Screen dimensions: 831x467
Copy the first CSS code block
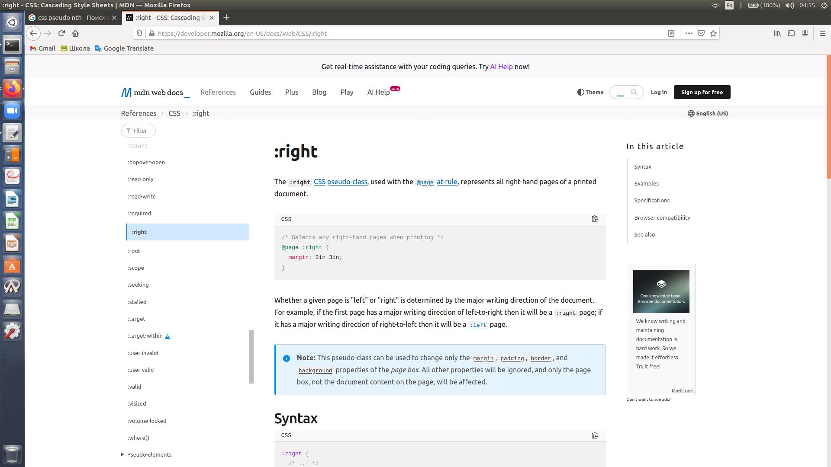595,219
